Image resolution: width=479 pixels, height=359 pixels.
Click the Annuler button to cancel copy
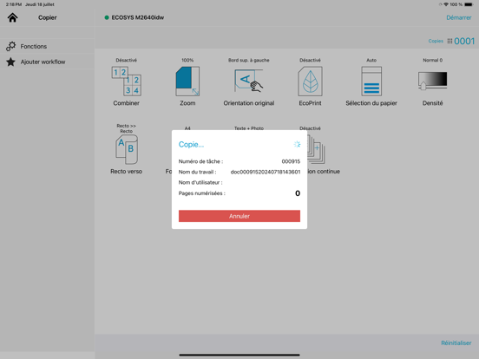pos(239,216)
